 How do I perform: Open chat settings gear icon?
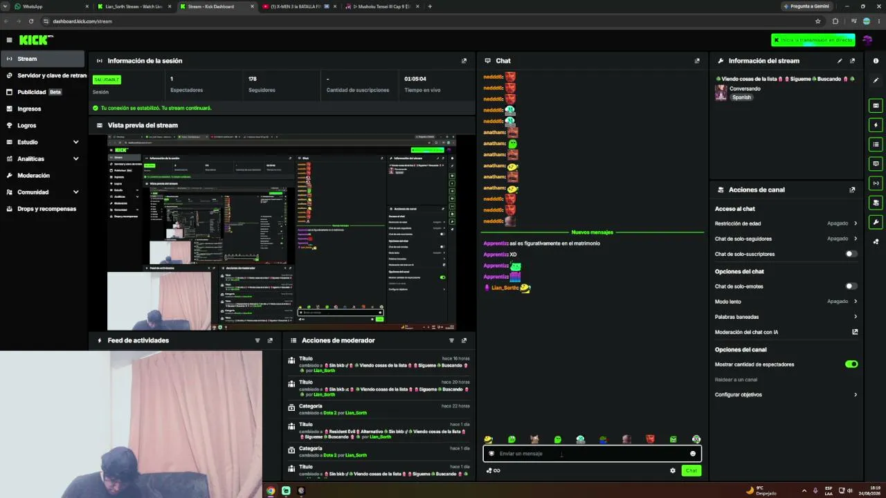coord(672,470)
